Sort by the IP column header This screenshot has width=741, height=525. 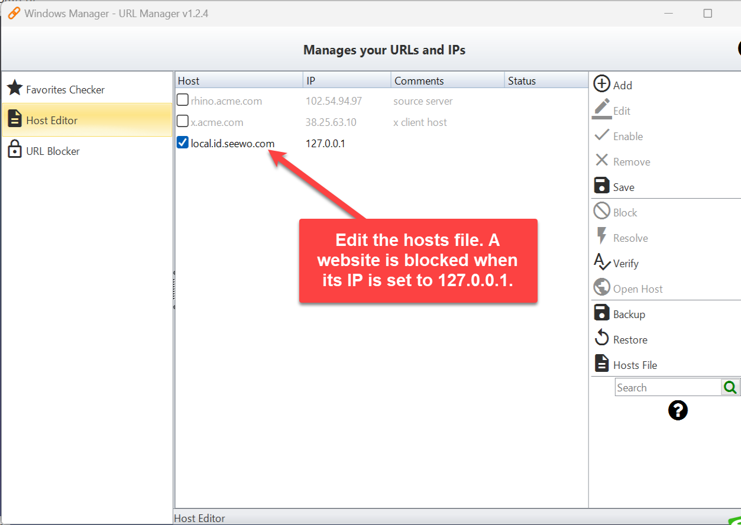tap(347, 81)
